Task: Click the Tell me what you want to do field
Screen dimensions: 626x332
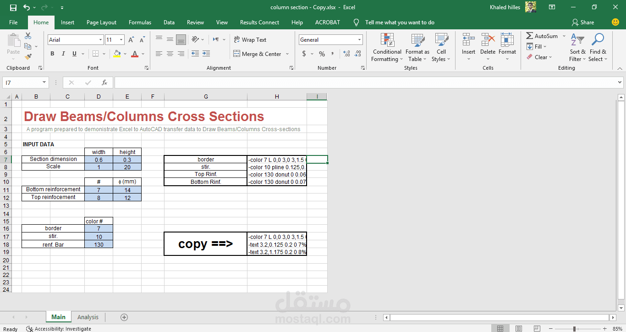Action: coord(400,22)
